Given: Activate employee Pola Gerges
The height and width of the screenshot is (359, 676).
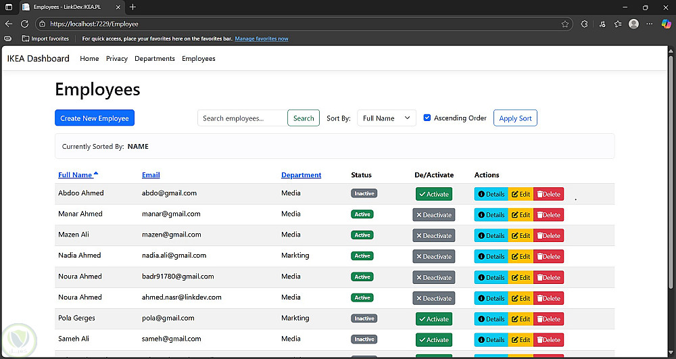Looking at the screenshot, I should 433,319.
